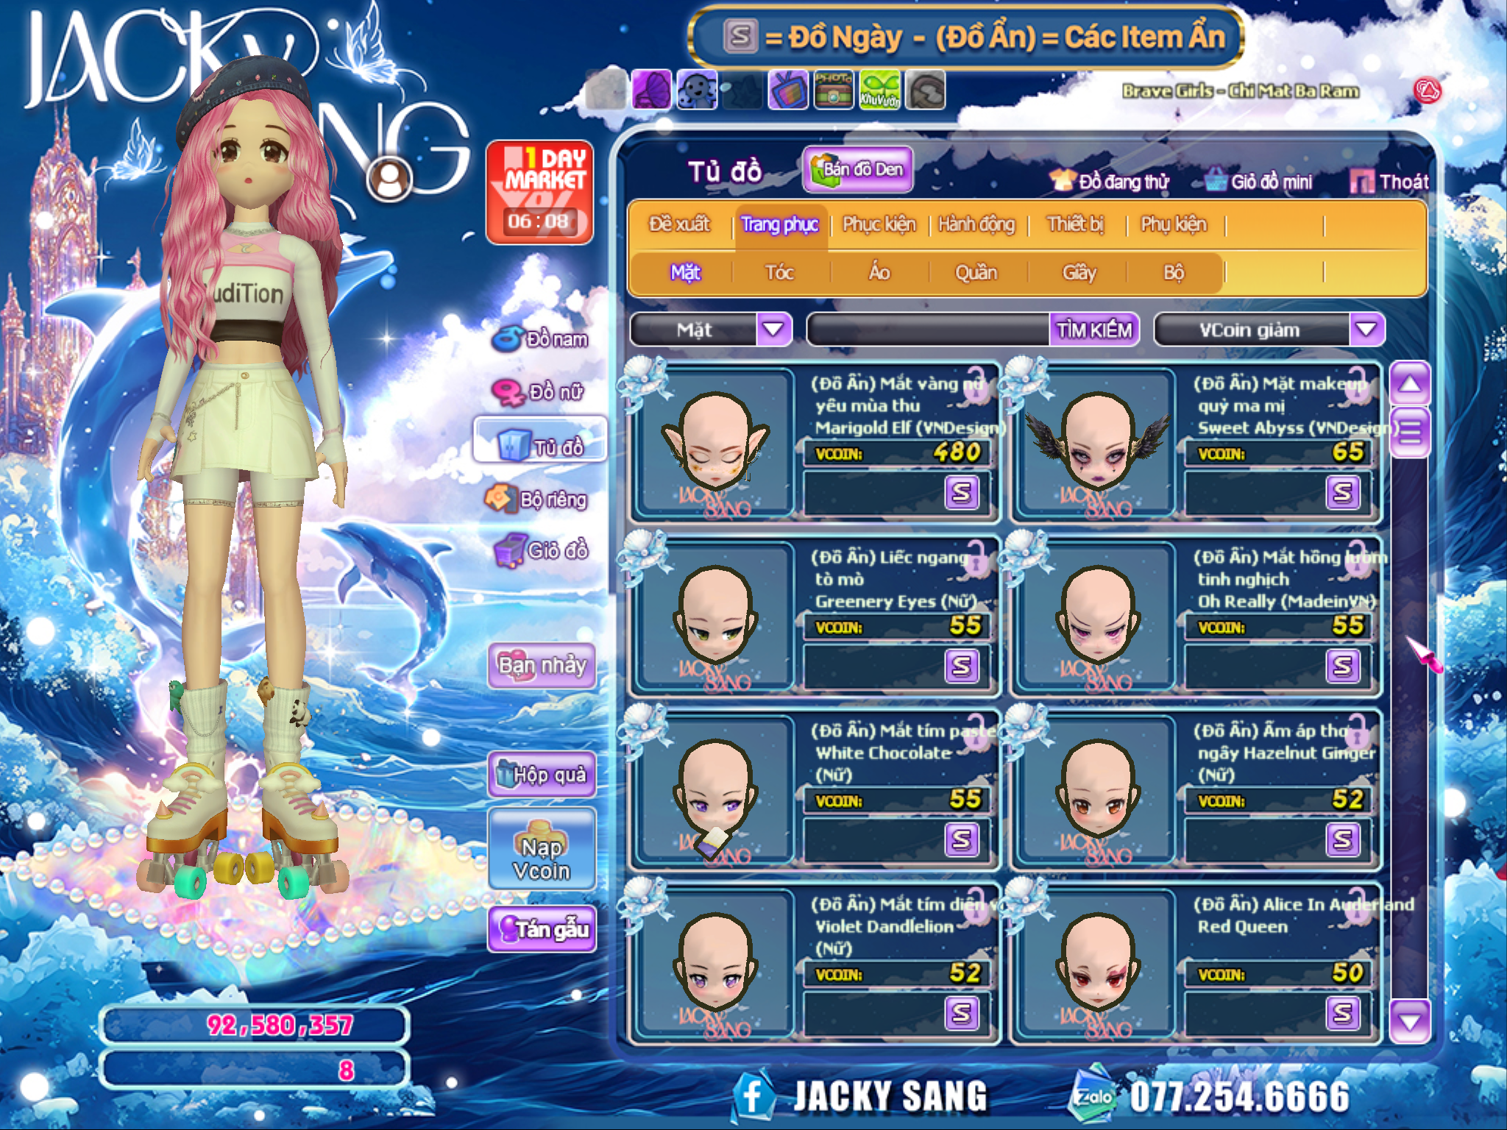Screen dimensions: 1507x1130
Task: Click the purple gramophone music icon
Action: coord(651,91)
